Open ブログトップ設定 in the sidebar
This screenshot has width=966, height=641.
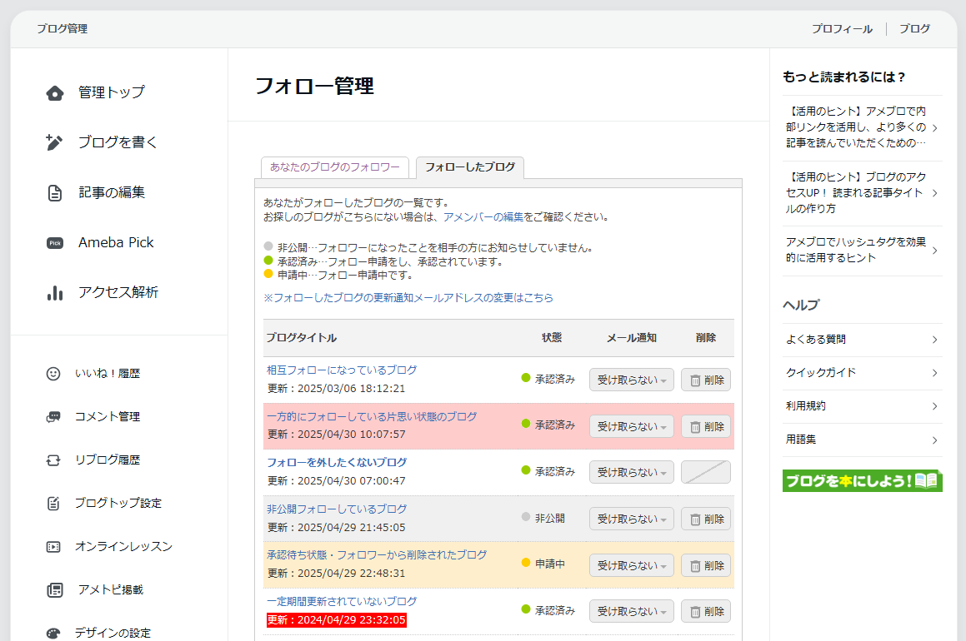[x=118, y=503]
